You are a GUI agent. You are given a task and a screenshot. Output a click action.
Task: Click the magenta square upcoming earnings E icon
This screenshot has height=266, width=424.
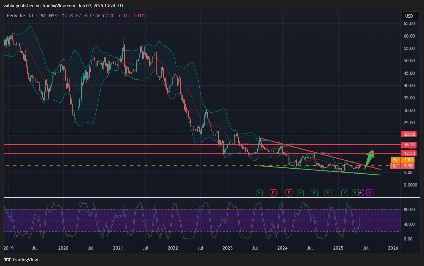pyautogui.click(x=370, y=193)
